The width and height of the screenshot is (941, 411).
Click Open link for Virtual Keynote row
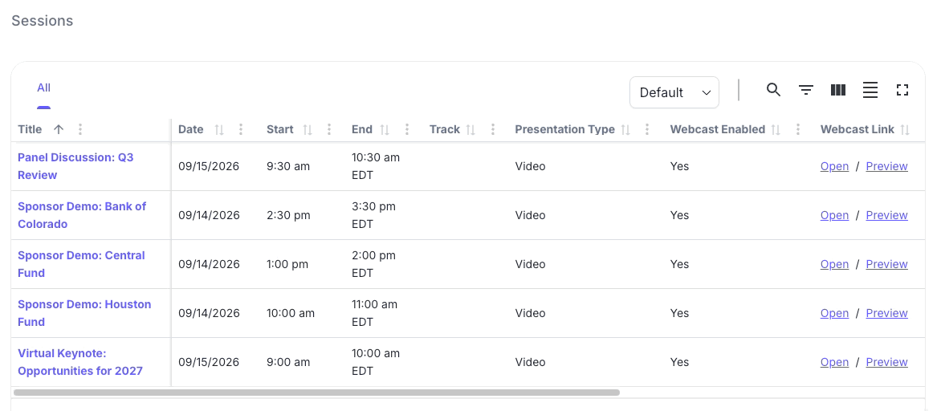(834, 362)
